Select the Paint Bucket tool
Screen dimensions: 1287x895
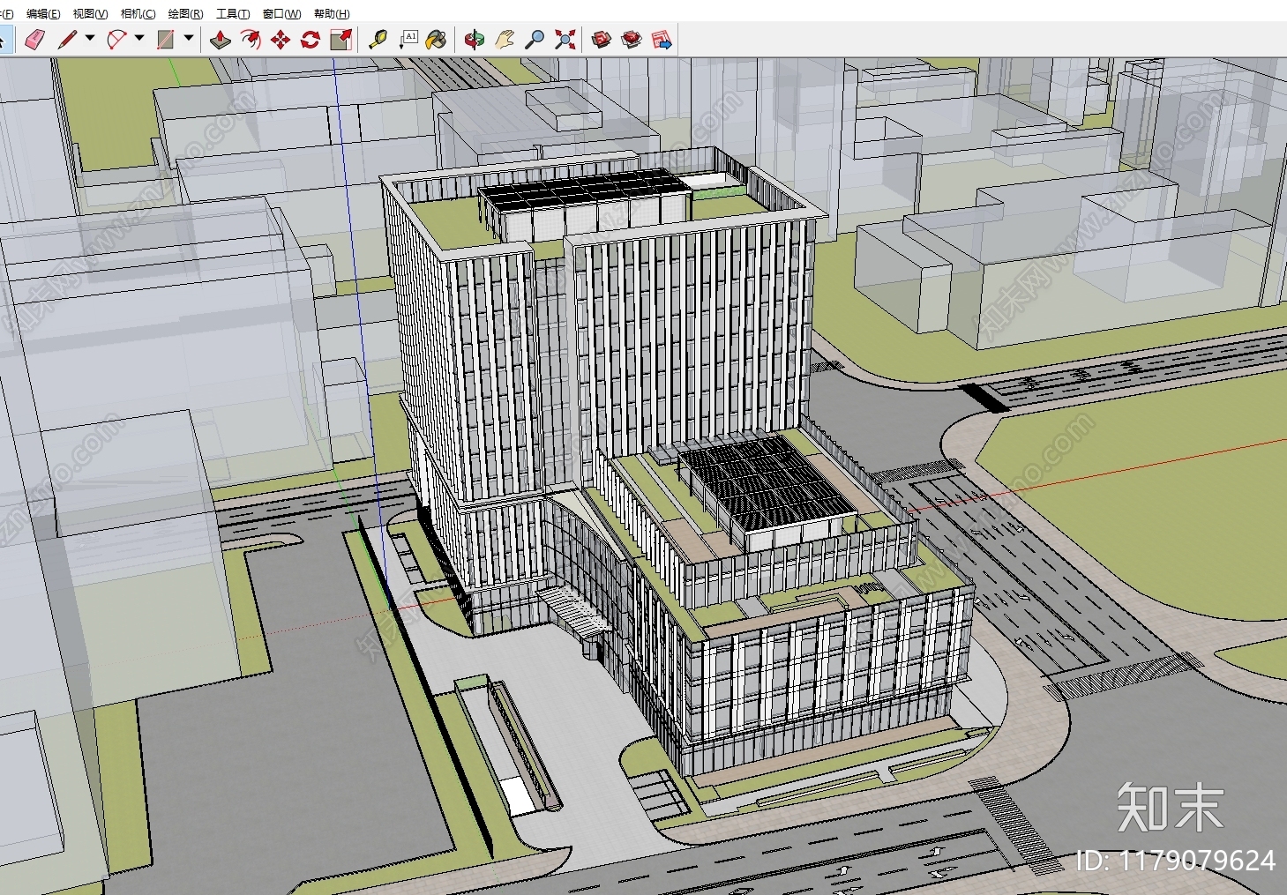pos(436,40)
